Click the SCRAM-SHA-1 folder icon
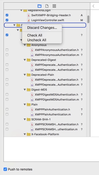The width and height of the screenshot is (99, 175). (x=29, y=119)
